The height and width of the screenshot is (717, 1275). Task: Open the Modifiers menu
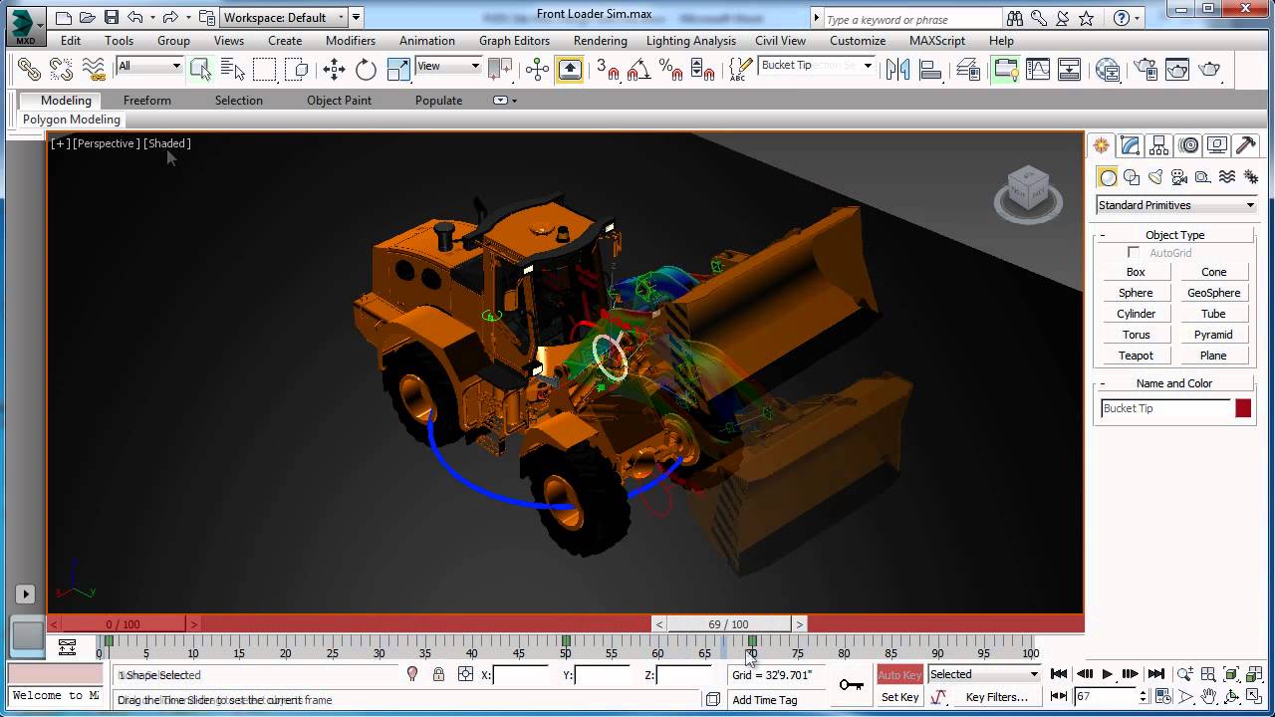(x=351, y=41)
